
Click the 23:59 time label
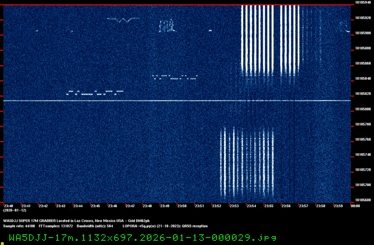tap(338, 206)
